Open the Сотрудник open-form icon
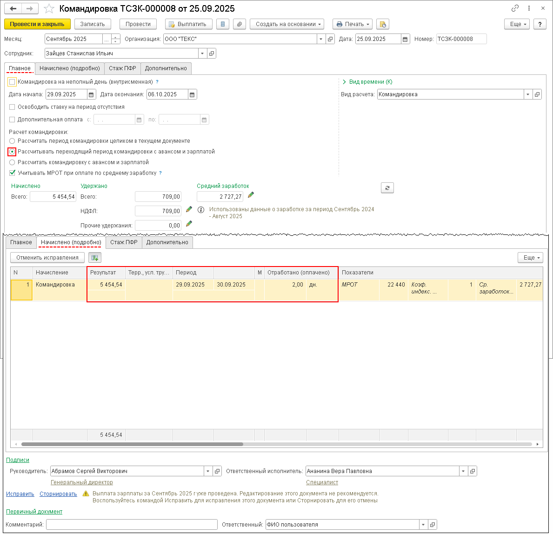 tap(212, 53)
